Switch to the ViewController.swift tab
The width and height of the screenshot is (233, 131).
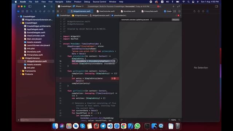pos(106,11)
